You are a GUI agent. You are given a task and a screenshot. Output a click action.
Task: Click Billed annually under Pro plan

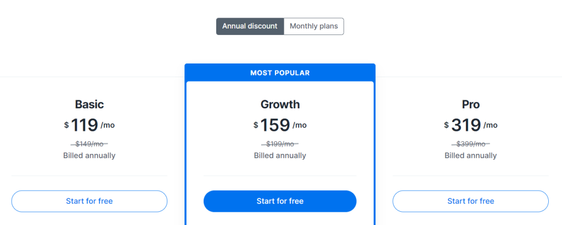(470, 155)
